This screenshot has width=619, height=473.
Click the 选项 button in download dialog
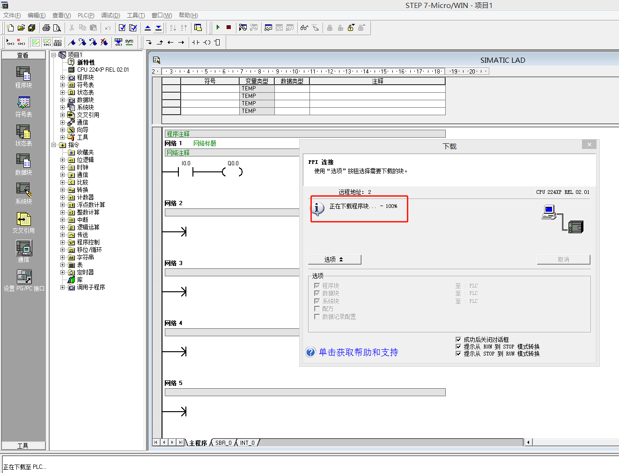(335, 259)
